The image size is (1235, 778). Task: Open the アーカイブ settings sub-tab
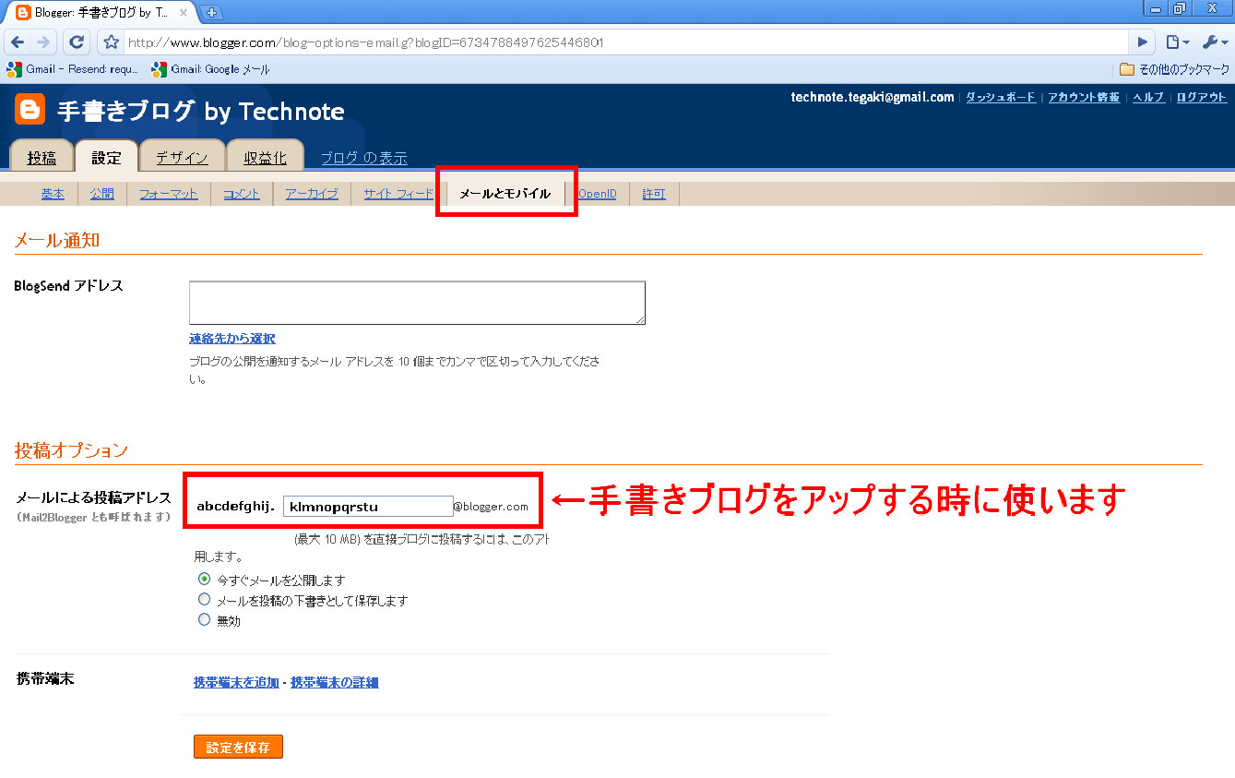click(x=312, y=194)
